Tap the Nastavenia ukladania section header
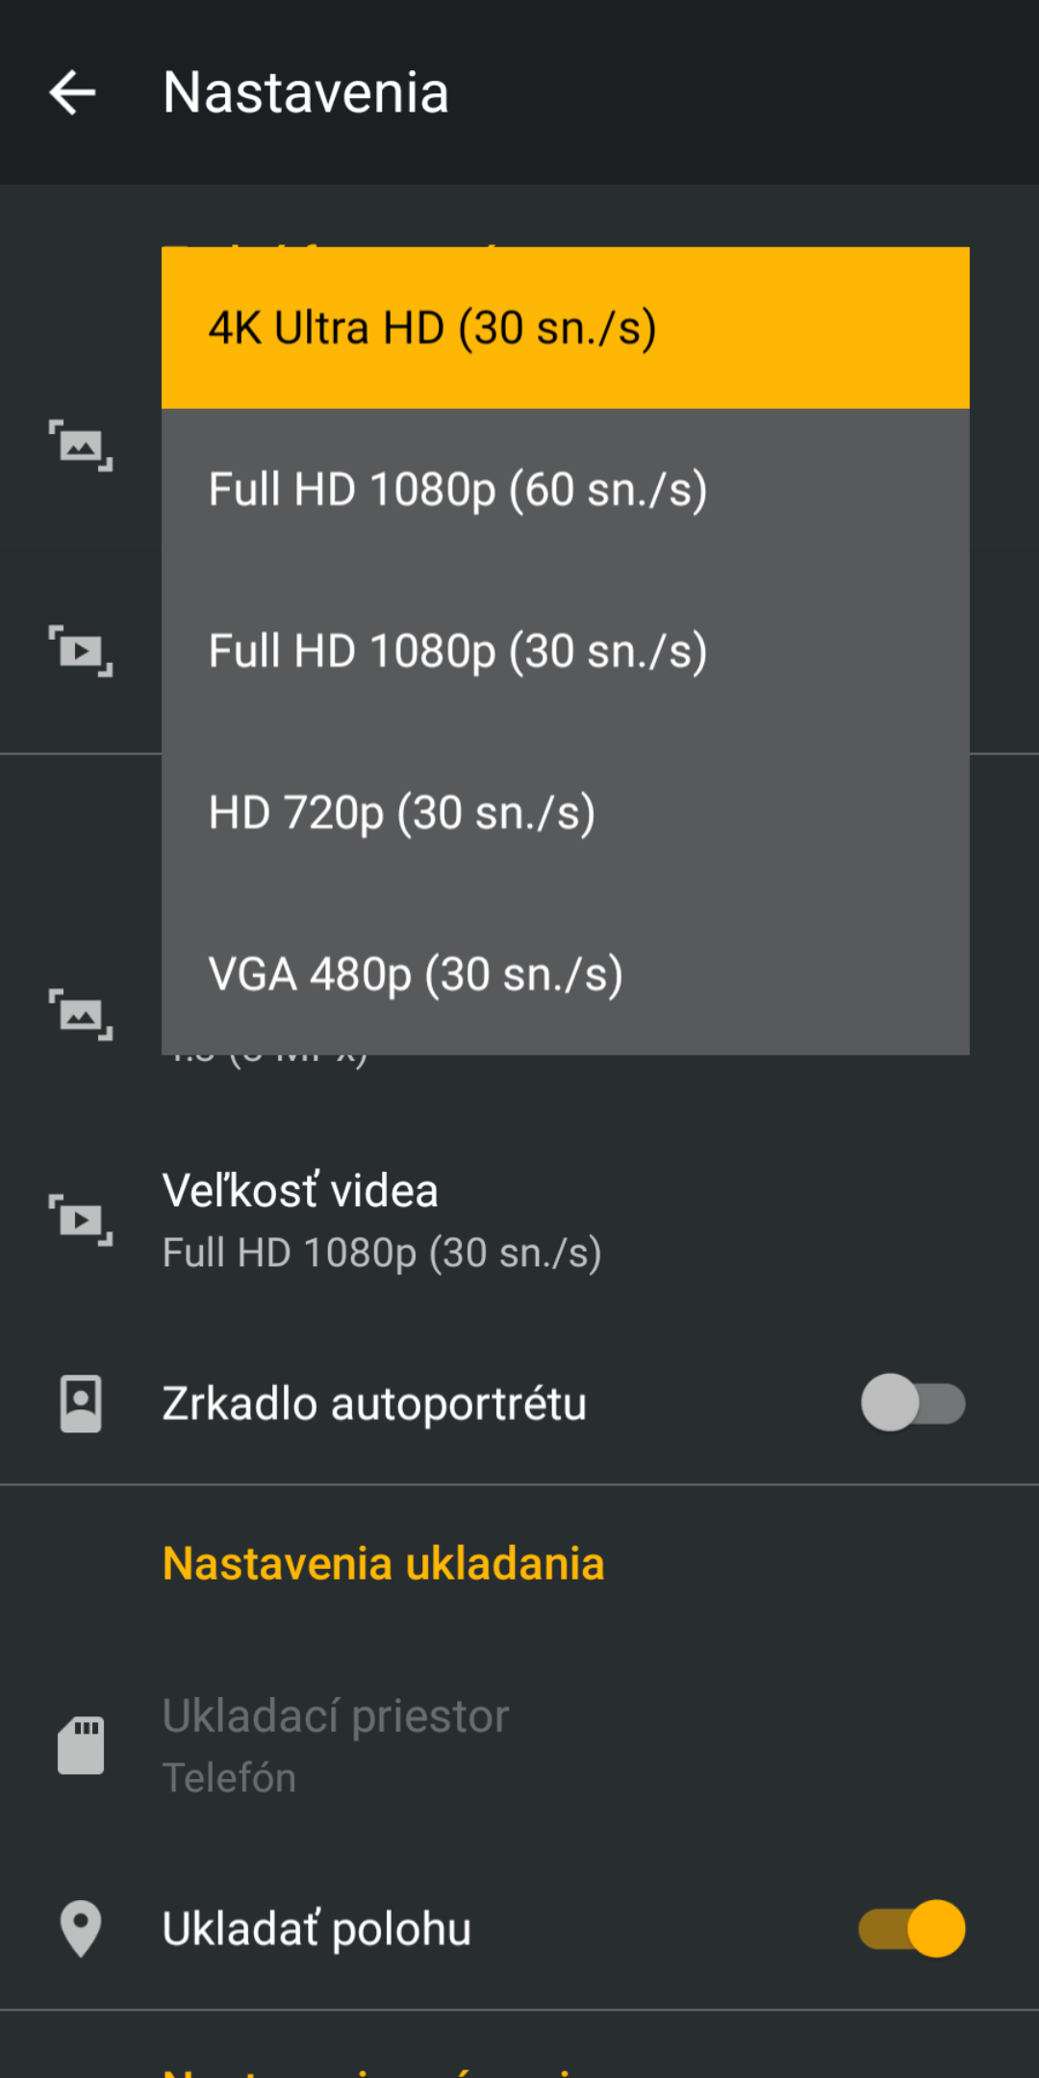The height and width of the screenshot is (2078, 1039). (383, 1563)
